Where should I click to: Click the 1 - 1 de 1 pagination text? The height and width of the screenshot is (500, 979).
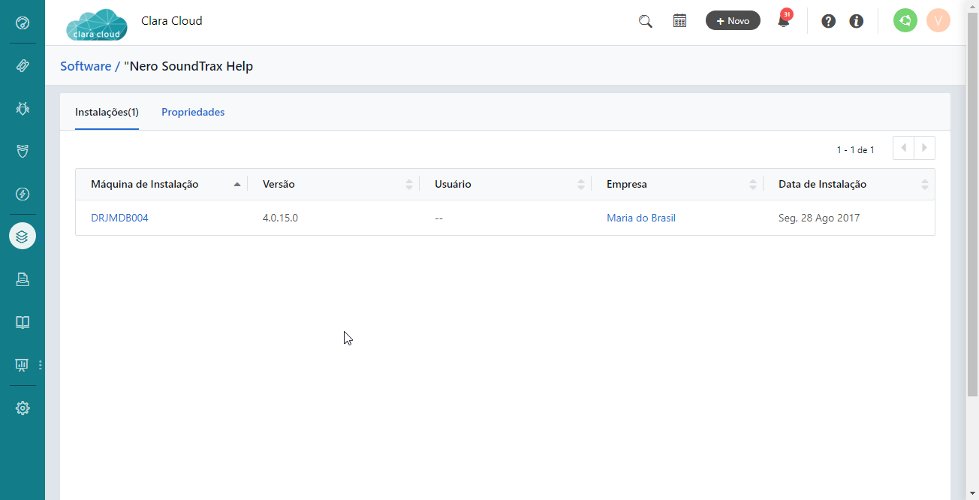tap(856, 150)
